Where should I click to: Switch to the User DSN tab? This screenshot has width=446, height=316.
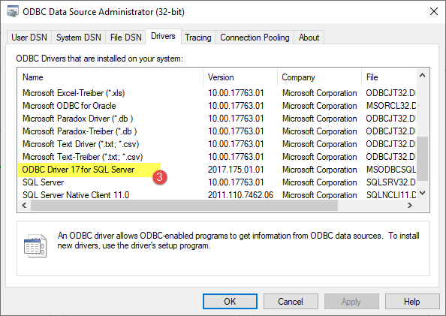point(29,38)
